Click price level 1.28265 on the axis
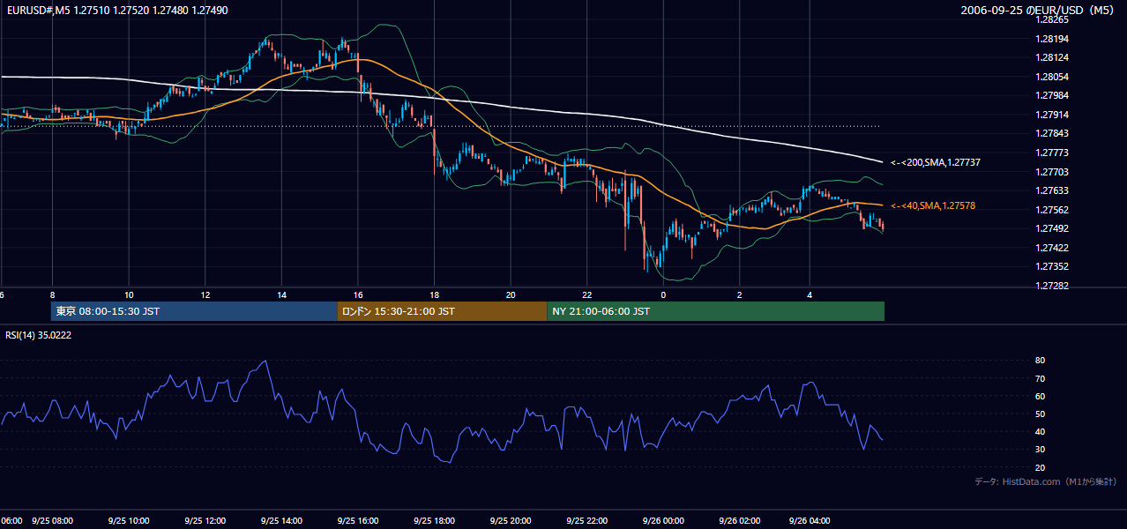This screenshot has height=529, width=1127. point(1052,19)
